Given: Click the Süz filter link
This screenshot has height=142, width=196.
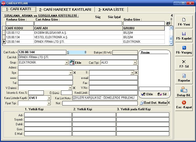Looking at the screenshot, I should click(x=98, y=17).
